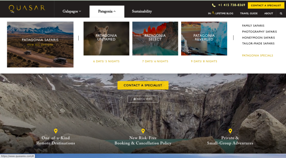Image resolution: width=286 pixels, height=158 pixels.
Task: Open the Travel Guide menu link
Action: (249, 13)
